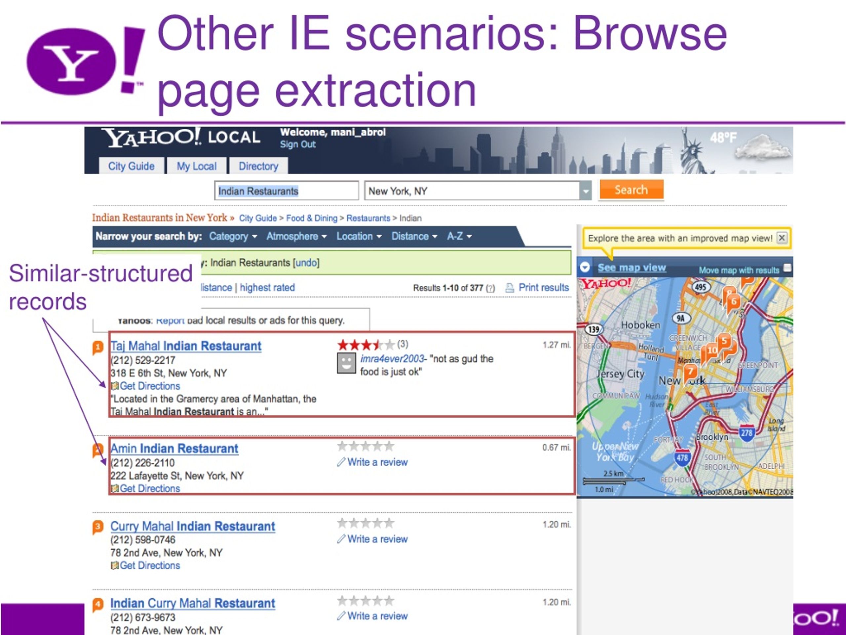Image resolution: width=846 pixels, height=635 pixels.
Task: Click the map pencil icon beside Taj Mahal directions
Action: tap(115, 386)
